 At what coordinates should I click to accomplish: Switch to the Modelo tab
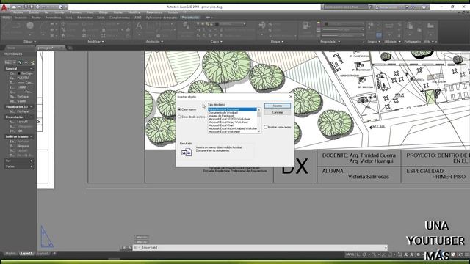(11, 254)
